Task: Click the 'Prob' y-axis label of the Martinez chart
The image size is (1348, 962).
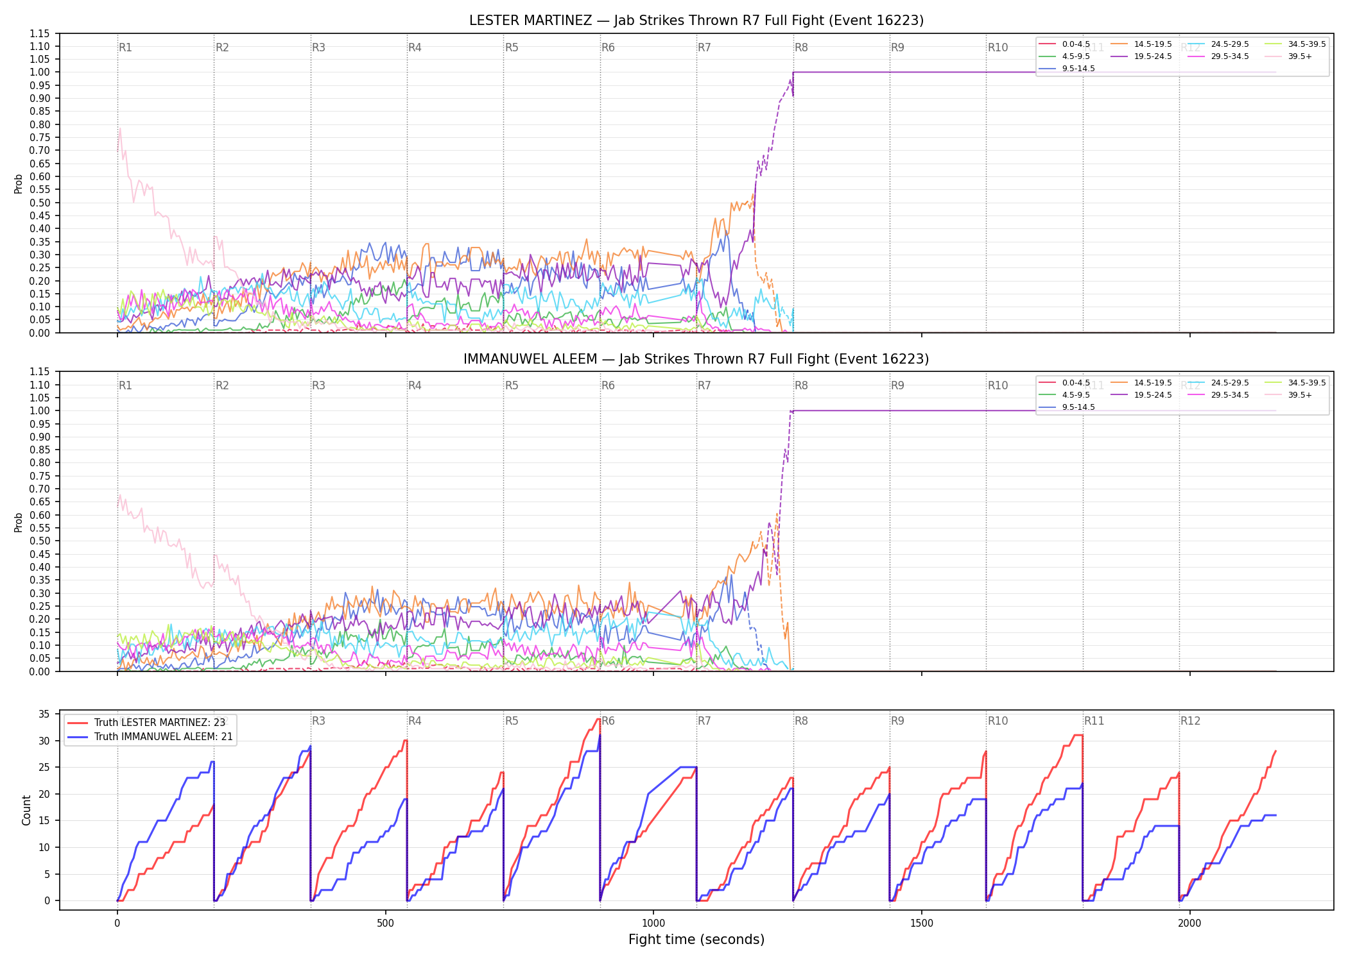Action: pyautogui.click(x=18, y=183)
